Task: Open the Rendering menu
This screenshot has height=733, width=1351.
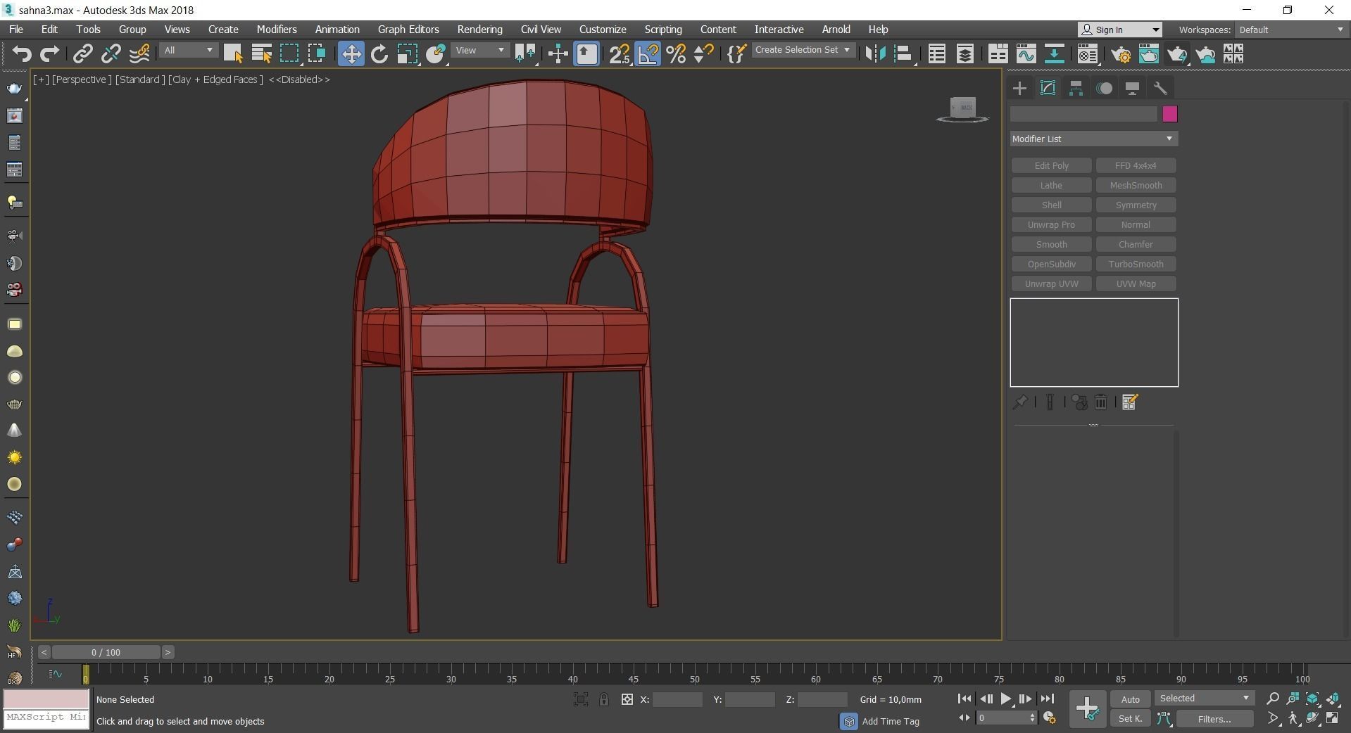Action: (479, 30)
